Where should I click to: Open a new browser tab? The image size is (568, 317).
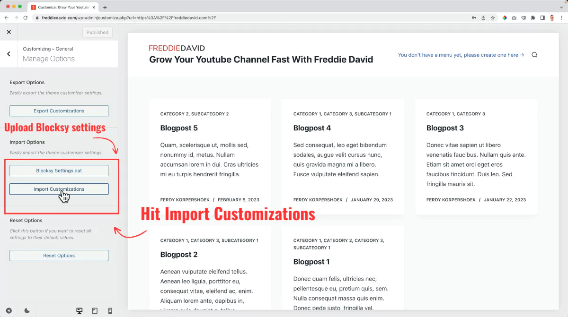[x=105, y=7]
